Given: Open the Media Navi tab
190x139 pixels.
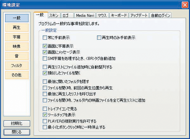Looking at the screenshot, I should [x=85, y=16].
